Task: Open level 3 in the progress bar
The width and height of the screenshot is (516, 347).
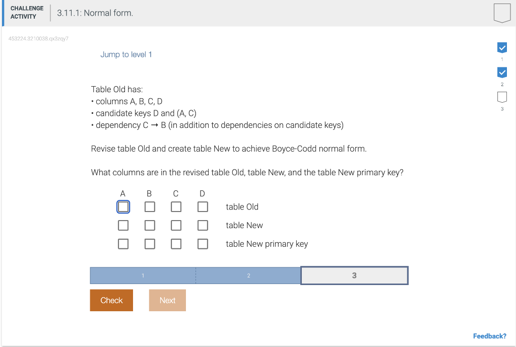Action: pos(354,275)
